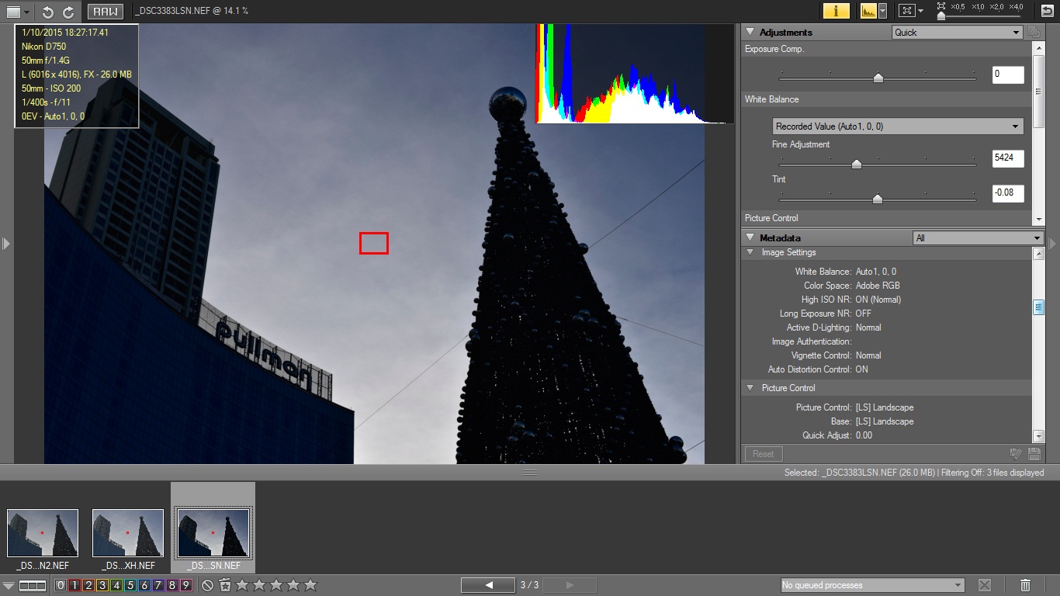
Task: Toggle the image information overlay icon
Action: [836, 11]
